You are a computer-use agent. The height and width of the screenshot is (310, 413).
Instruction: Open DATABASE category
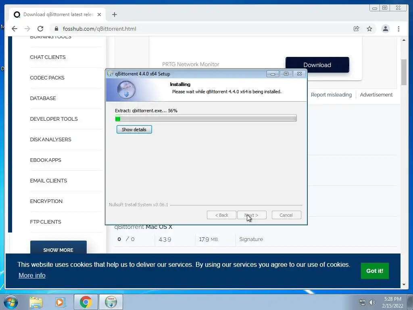[x=43, y=98]
